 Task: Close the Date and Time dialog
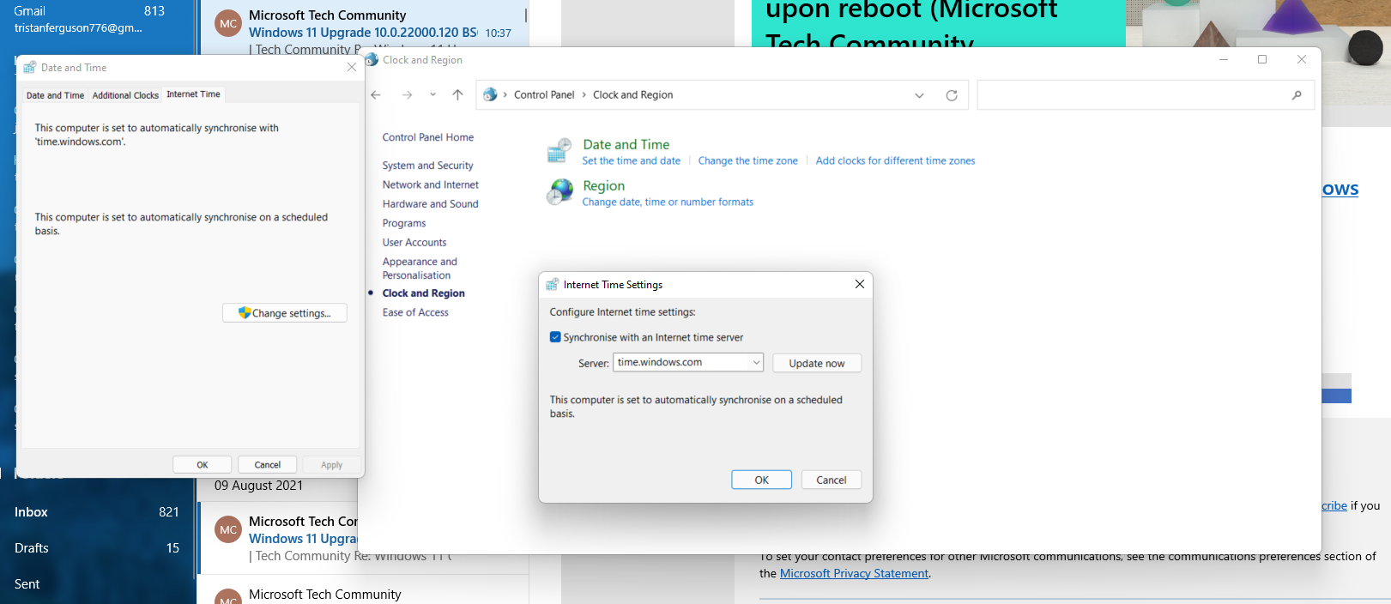[x=352, y=67]
